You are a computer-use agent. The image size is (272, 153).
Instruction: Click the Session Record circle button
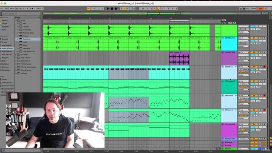pyautogui.click(x=134, y=8)
